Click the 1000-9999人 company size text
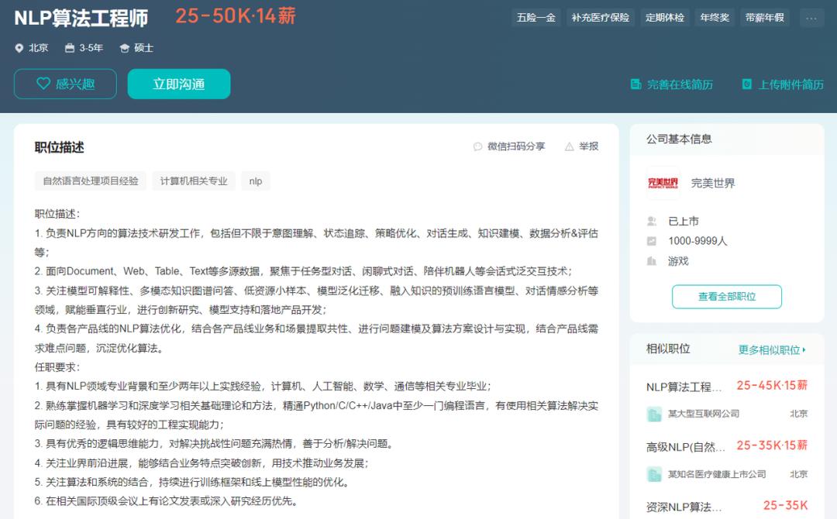Image resolution: width=837 pixels, height=519 pixels. point(697,241)
